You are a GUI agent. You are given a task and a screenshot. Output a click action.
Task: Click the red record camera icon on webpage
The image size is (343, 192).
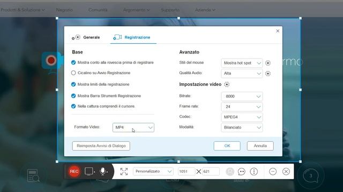51,60
